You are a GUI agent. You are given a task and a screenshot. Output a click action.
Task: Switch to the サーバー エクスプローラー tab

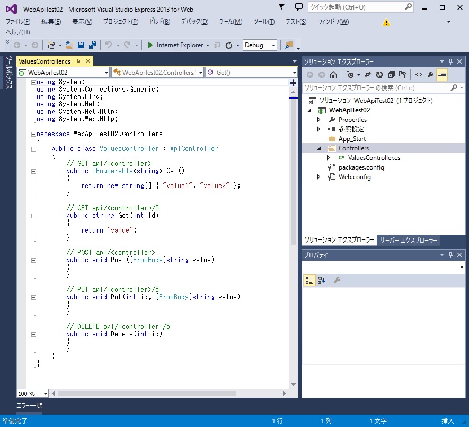[408, 240]
